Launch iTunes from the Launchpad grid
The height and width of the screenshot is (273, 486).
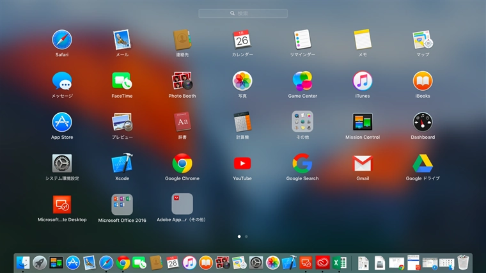click(363, 81)
